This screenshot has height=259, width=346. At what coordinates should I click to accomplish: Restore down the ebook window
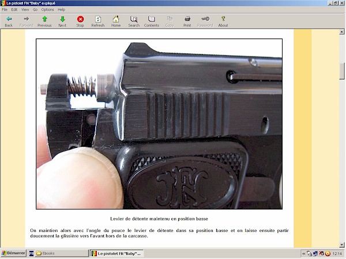336,3
